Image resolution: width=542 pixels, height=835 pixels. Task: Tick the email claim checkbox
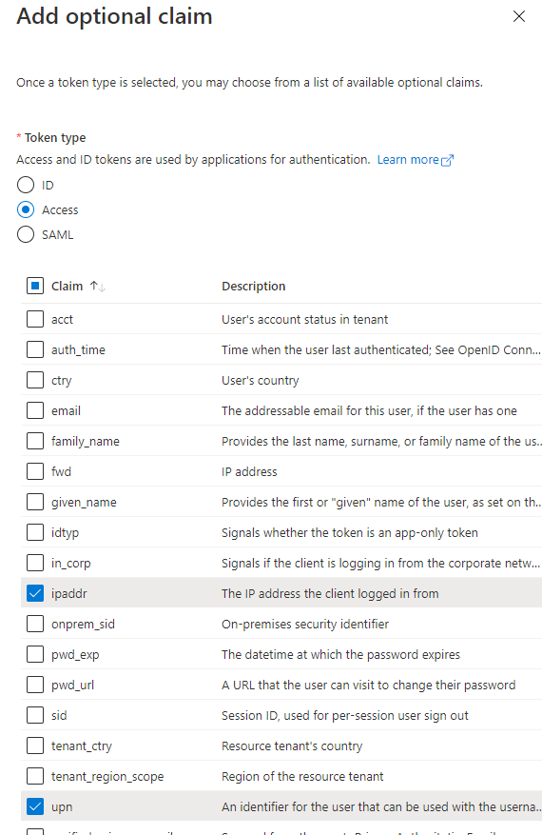pos(35,410)
